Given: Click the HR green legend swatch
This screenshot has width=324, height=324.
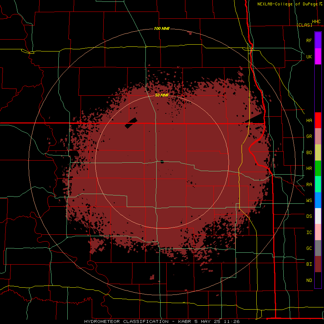Looking at the screenshot, I should (318, 168).
